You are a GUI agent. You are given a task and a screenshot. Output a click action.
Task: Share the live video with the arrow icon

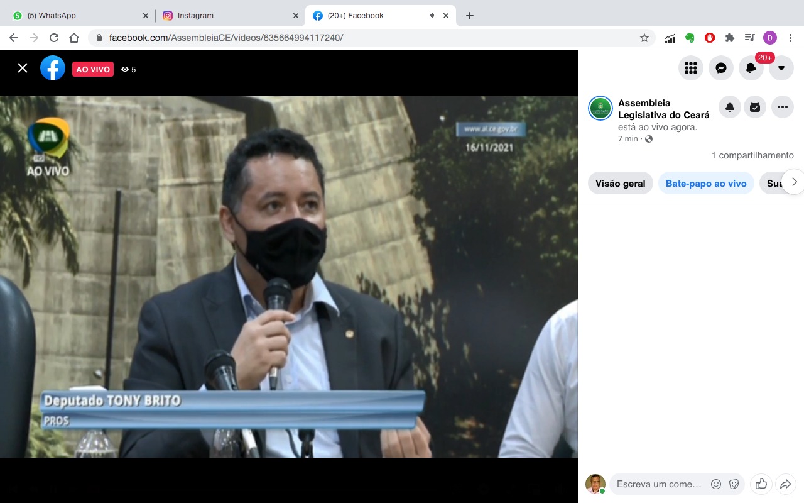pos(785,484)
